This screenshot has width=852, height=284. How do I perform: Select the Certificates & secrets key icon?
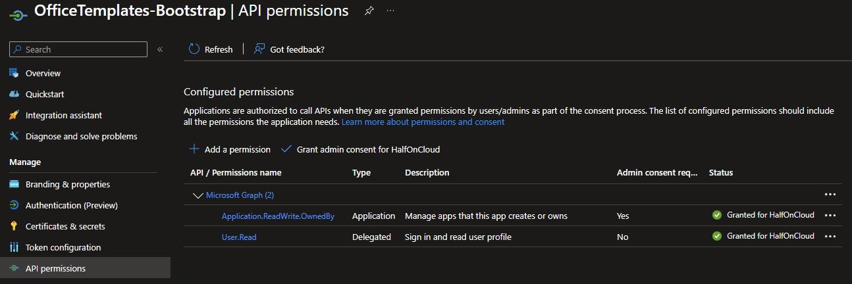(14, 226)
